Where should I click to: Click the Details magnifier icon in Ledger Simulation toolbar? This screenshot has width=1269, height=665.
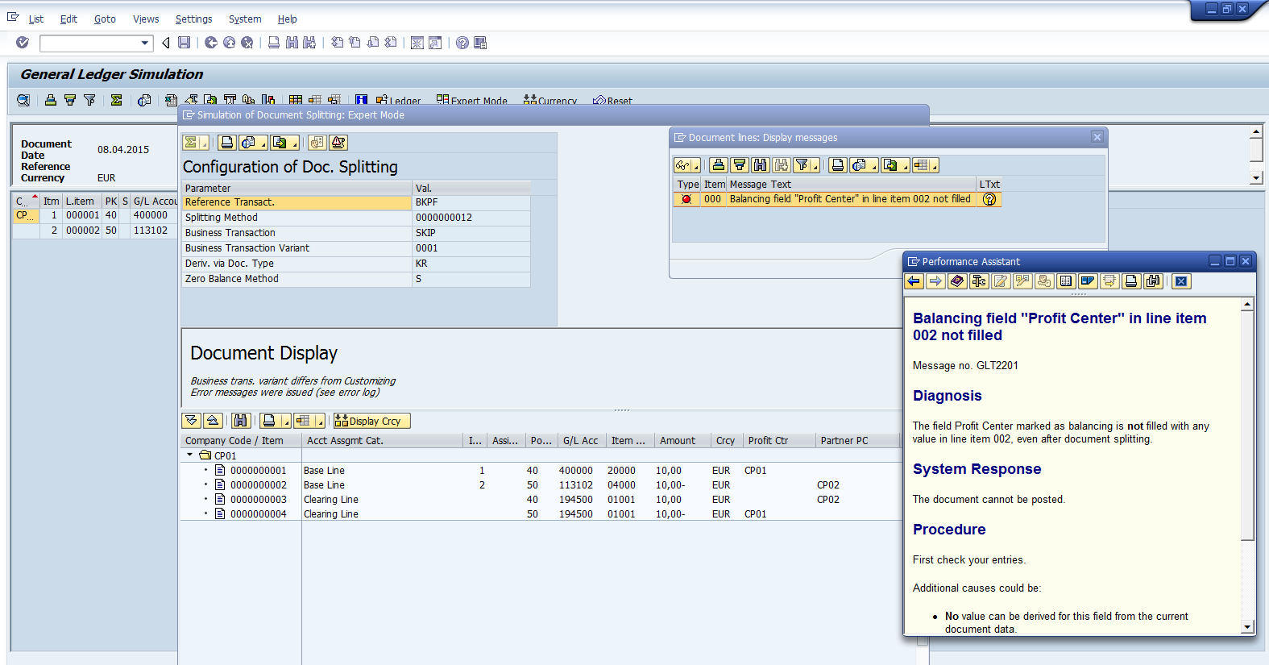point(23,100)
